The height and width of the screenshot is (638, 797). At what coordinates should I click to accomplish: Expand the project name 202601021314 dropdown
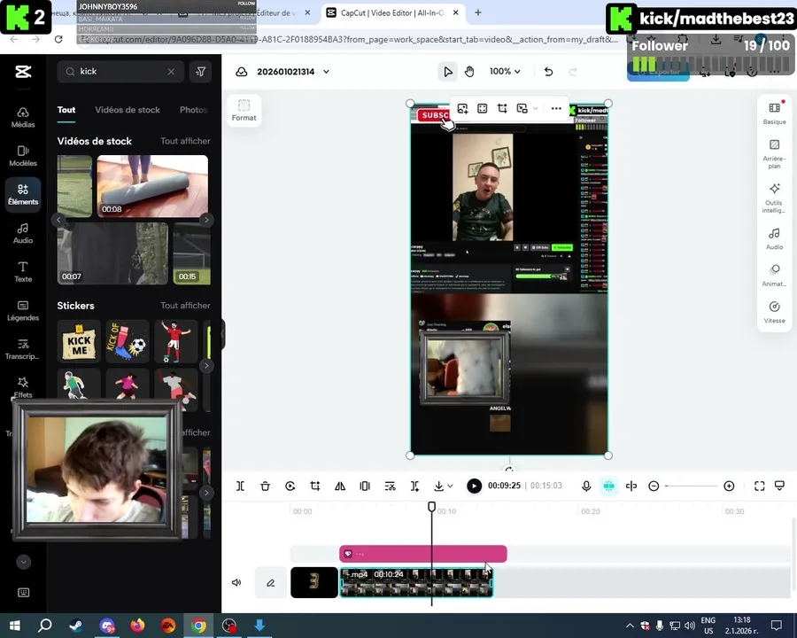pyautogui.click(x=326, y=72)
